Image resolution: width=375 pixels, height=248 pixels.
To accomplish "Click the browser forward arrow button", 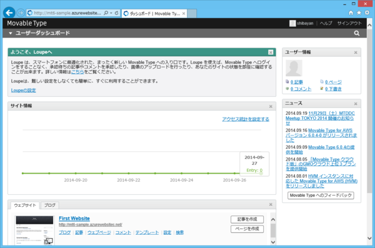I will pyautogui.click(x=21, y=13).
